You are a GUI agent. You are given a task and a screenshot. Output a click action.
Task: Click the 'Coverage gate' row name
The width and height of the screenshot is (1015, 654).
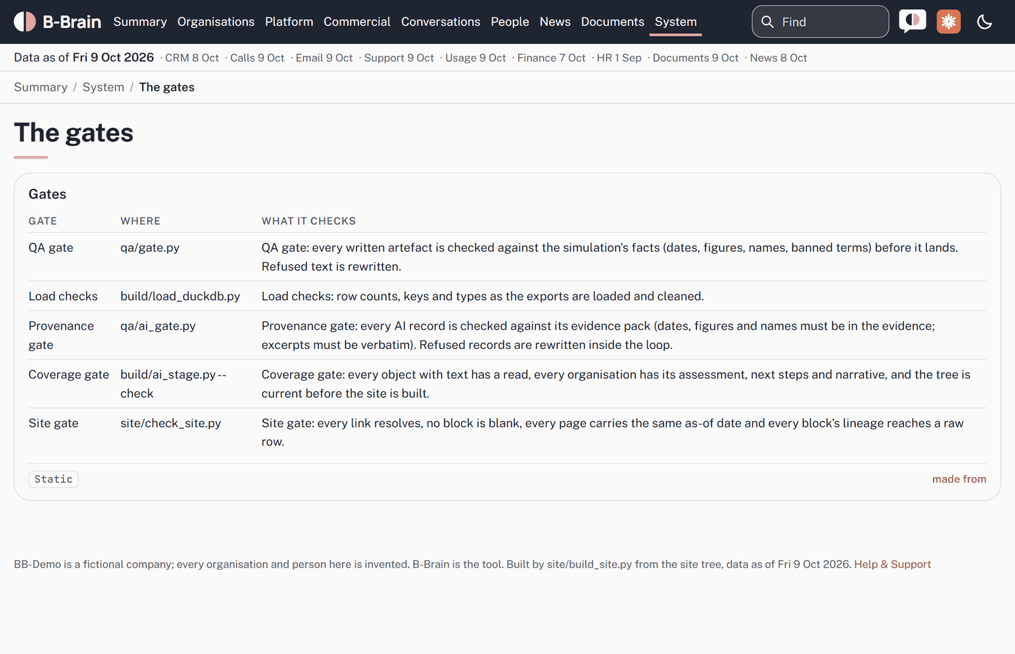click(x=69, y=374)
